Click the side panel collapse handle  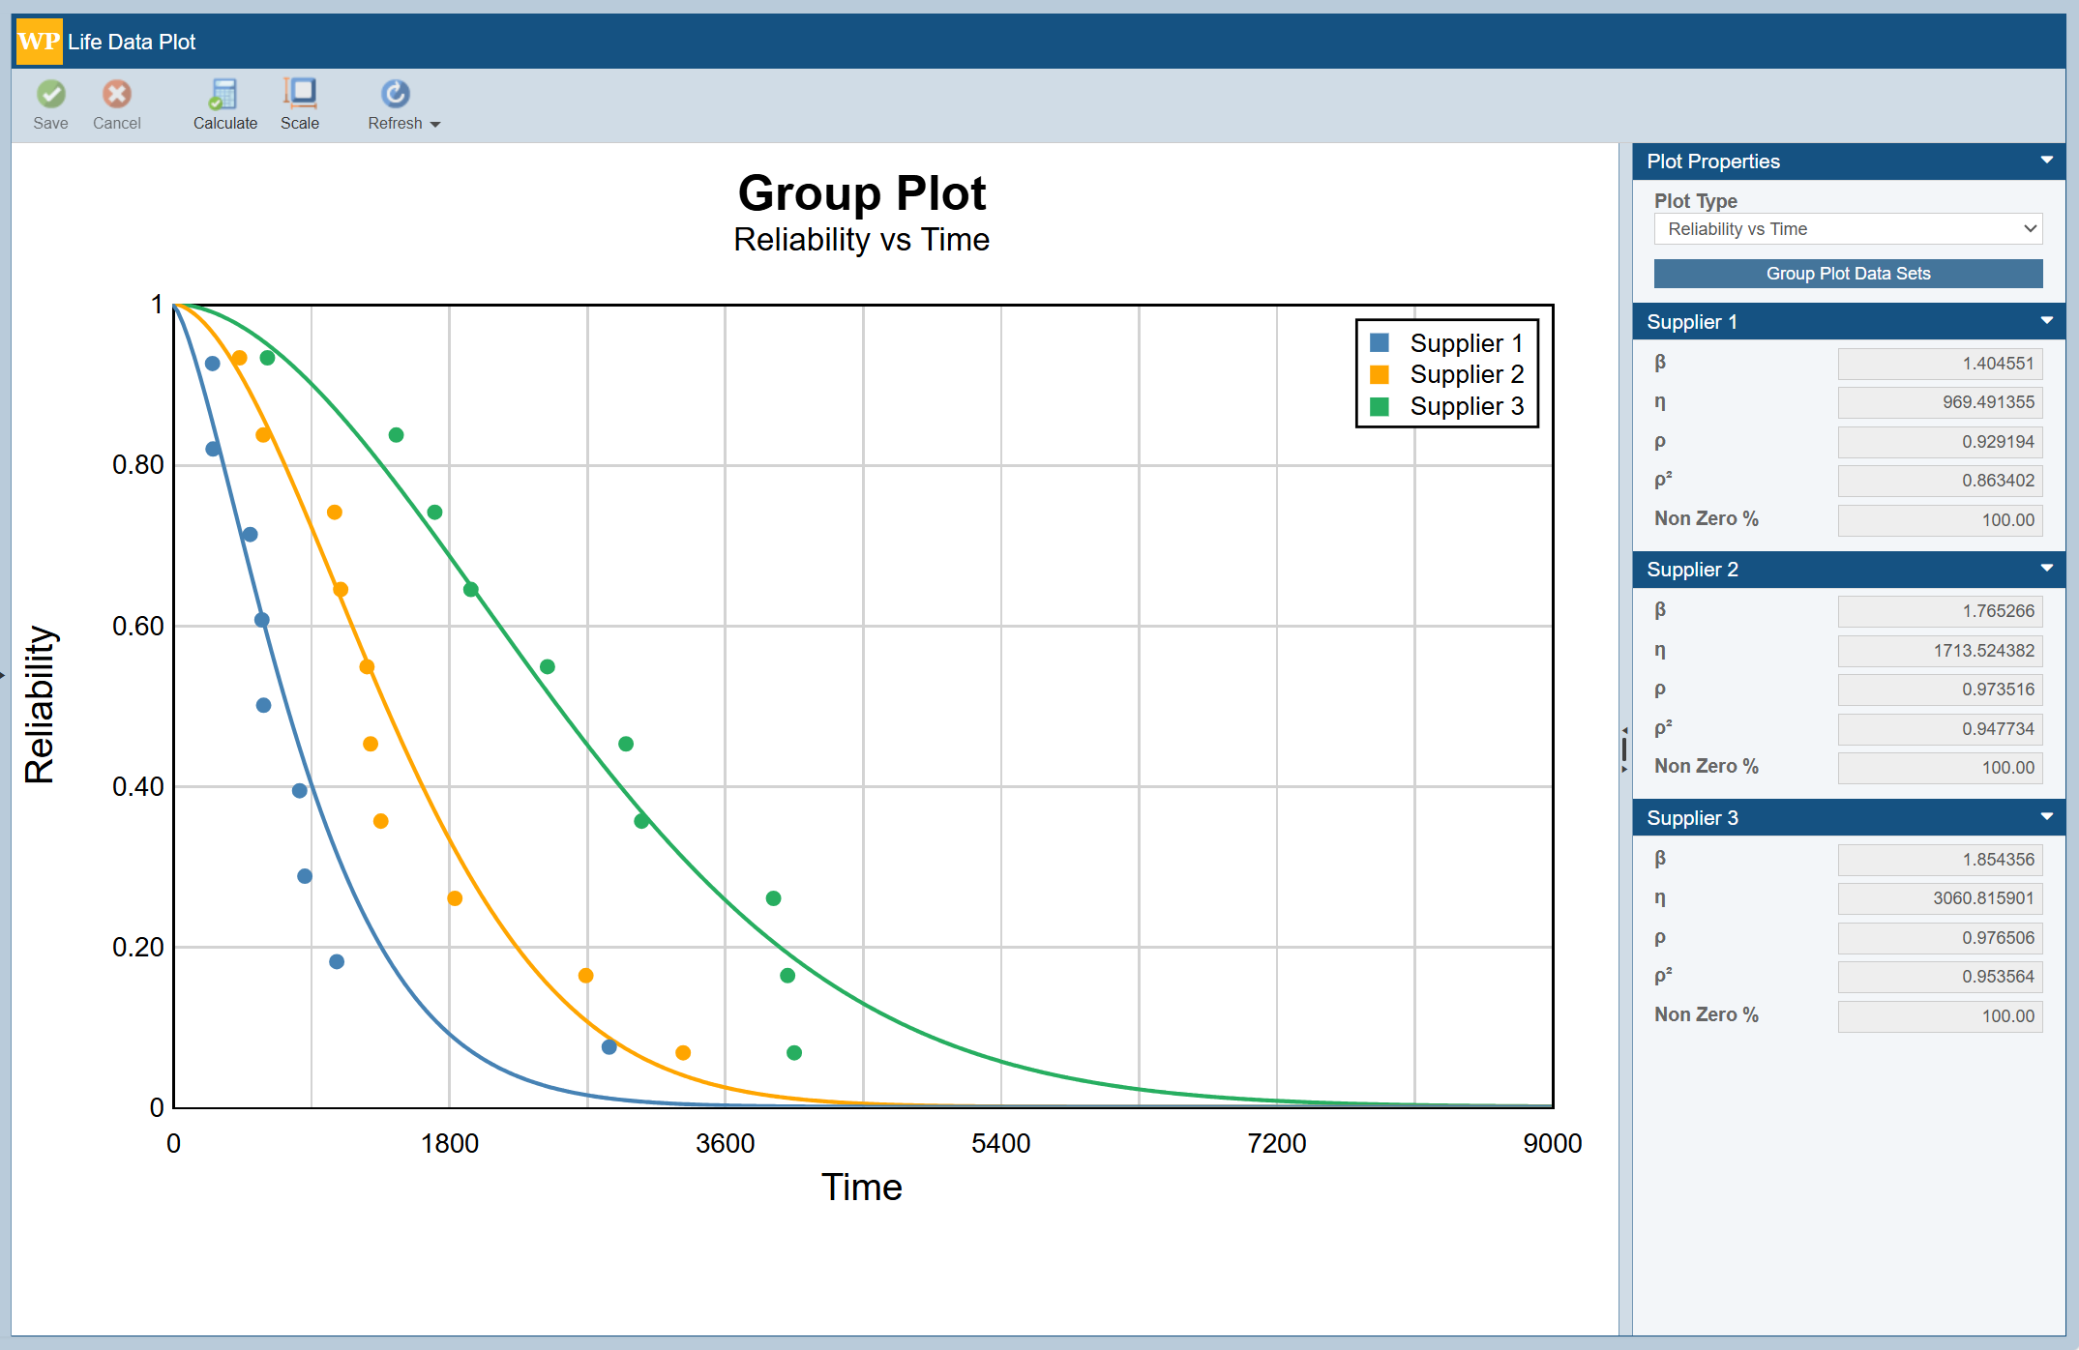click(x=1624, y=749)
